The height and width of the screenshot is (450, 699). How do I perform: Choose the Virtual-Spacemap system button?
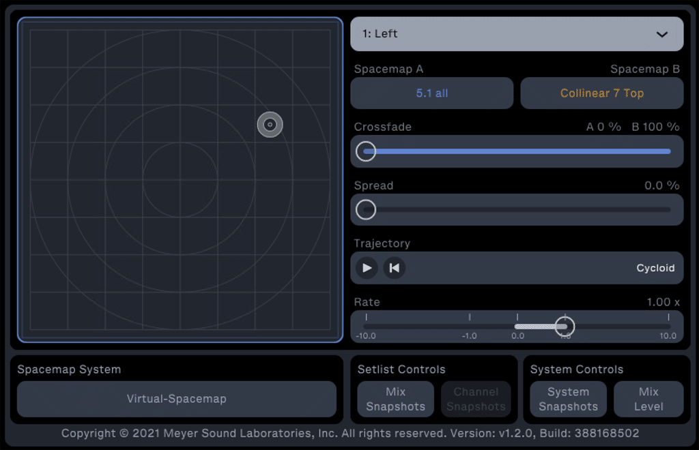177,399
